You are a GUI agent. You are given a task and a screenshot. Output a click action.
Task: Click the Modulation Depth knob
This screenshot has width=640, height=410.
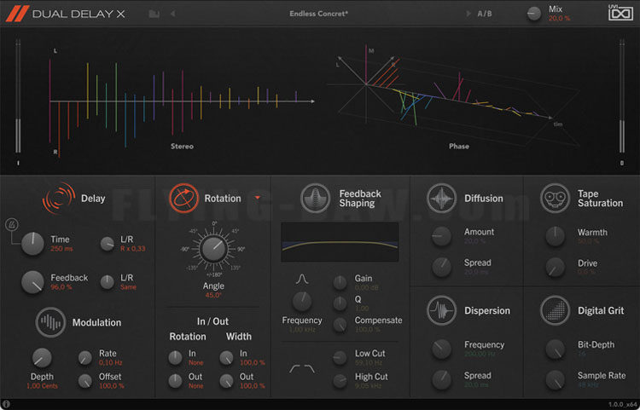pos(42,358)
